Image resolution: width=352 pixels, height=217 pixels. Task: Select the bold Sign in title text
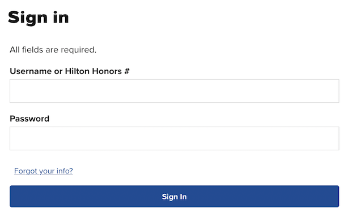[x=39, y=18]
